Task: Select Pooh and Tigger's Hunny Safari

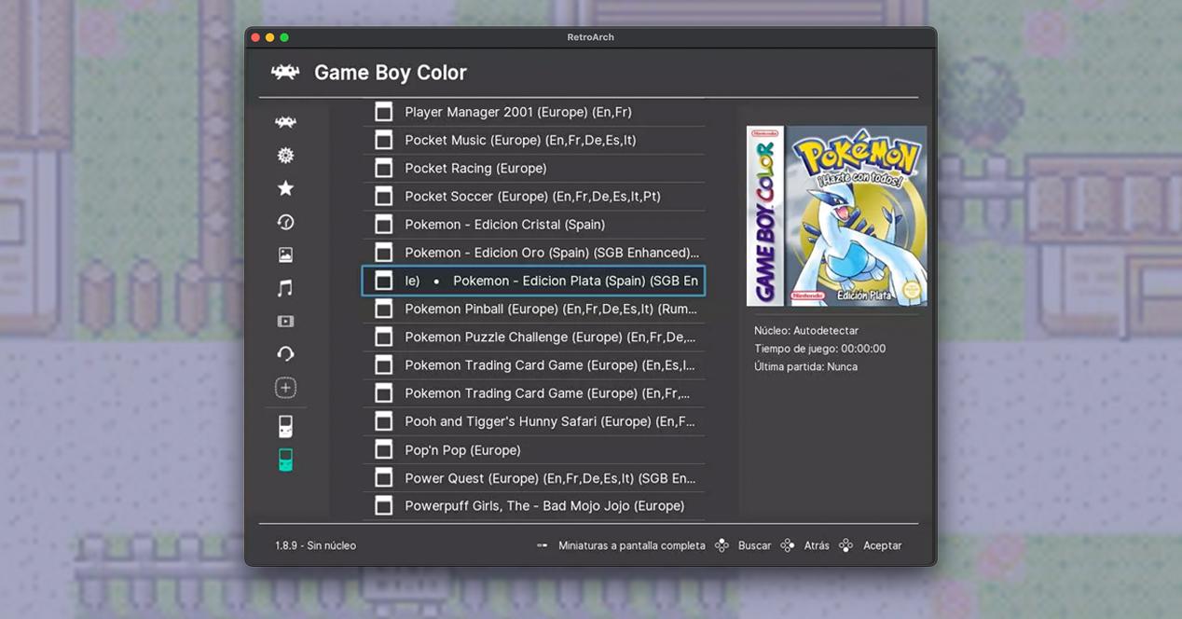Action: (x=534, y=421)
